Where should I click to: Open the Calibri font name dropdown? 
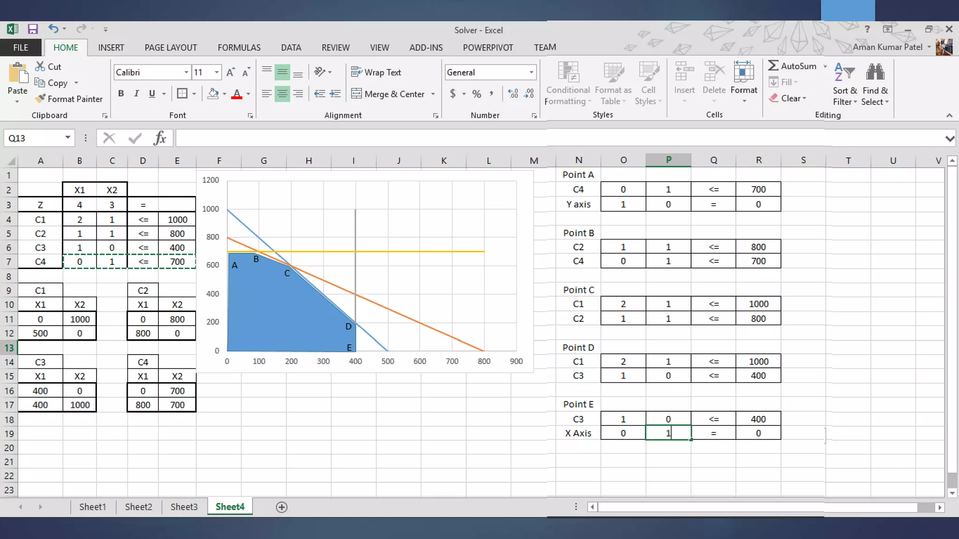(186, 73)
